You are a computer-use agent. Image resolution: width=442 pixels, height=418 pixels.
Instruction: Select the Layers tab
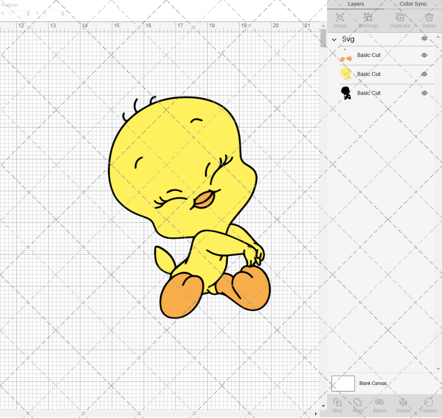point(356,4)
